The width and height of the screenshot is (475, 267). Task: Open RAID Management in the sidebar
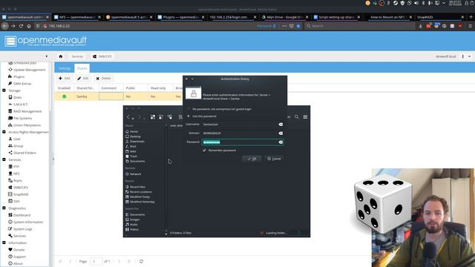click(x=27, y=111)
